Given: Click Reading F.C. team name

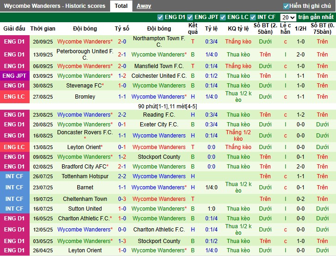Looking at the screenshot, I should point(159,115).
